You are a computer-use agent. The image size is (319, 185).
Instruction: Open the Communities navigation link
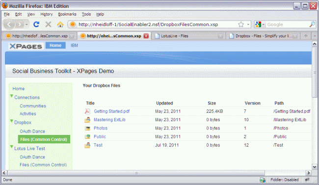33,106
